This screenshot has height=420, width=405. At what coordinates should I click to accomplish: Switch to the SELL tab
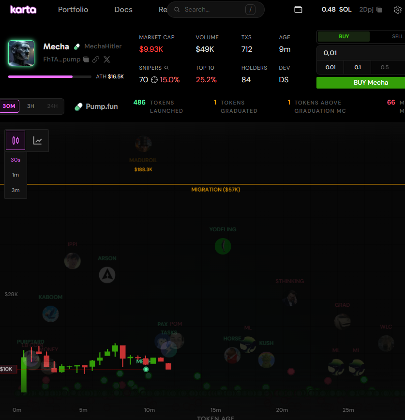pyautogui.click(x=398, y=36)
